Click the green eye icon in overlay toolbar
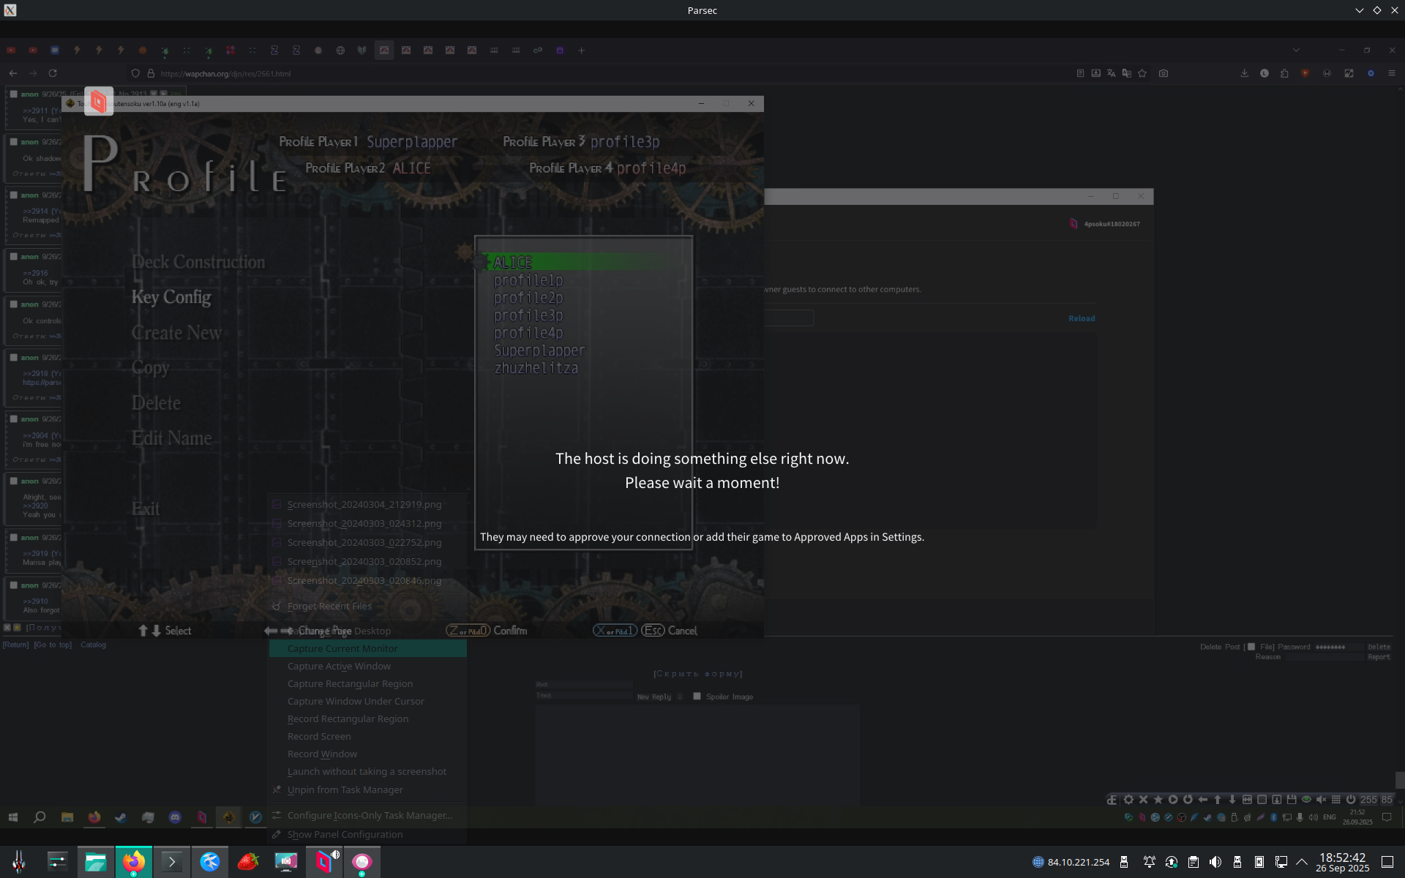 [x=1306, y=800]
